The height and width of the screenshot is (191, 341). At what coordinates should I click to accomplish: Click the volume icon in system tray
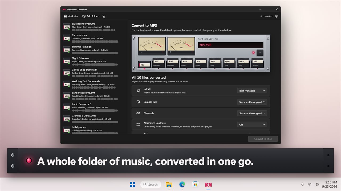pos(317,185)
